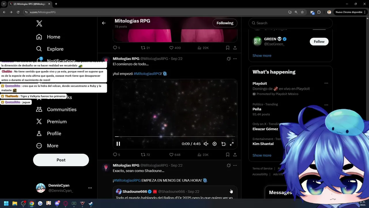This screenshot has width=369, height=208.
Task: Open Communities in the sidebar
Action: click(56, 109)
